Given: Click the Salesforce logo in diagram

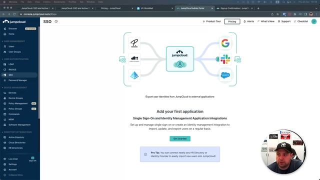Looking at the screenshot, I should click(x=225, y=75).
